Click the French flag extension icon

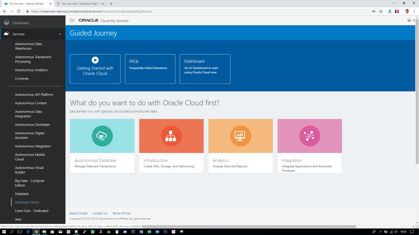point(397,11)
